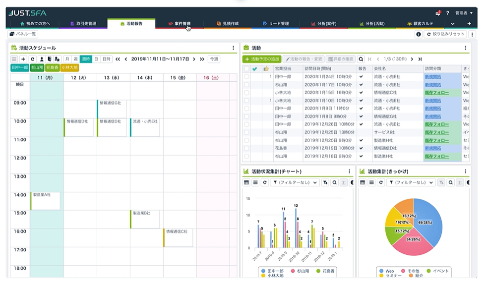Switch the activity chart panel to table view

[246, 182]
